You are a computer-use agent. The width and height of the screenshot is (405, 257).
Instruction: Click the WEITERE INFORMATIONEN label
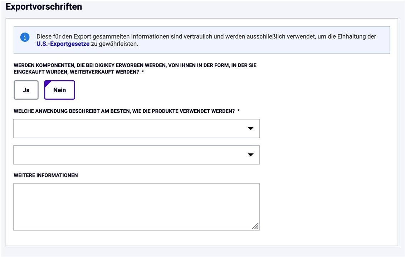pyautogui.click(x=46, y=175)
